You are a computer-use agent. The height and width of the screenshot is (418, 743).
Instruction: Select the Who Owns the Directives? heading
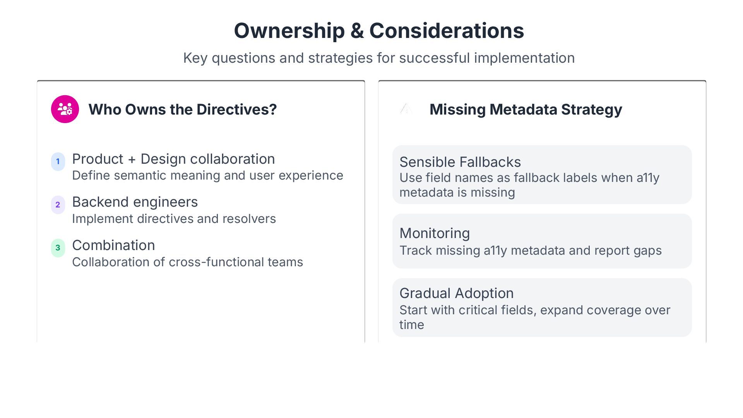point(183,110)
